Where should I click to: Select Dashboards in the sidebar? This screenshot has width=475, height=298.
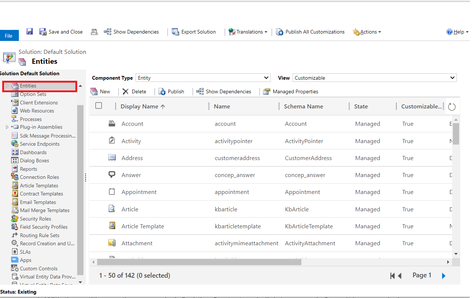pos(33,152)
